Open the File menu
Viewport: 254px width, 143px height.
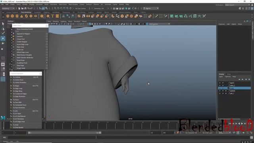click(x=2, y=4)
